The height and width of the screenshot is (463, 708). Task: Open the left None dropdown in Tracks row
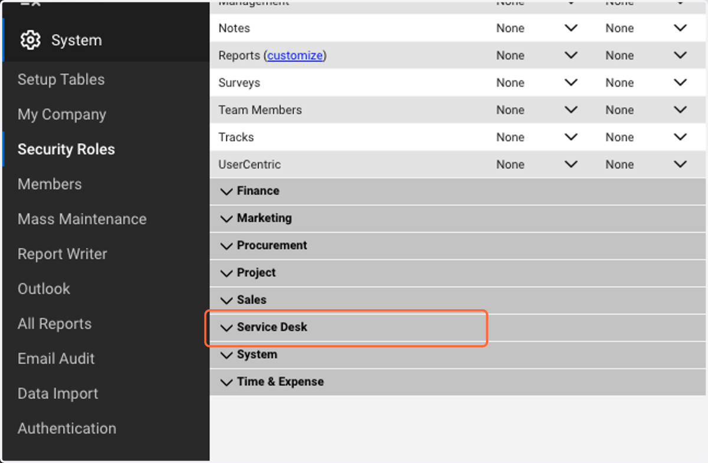pos(536,137)
